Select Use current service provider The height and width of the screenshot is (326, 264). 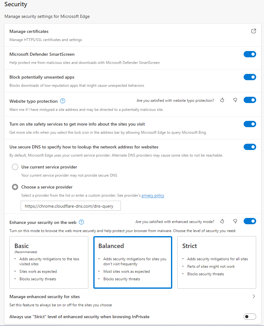point(15,167)
